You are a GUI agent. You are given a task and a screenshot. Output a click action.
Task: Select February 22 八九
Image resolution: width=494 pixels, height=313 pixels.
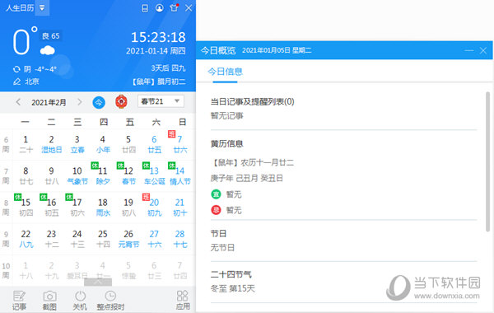tap(26, 239)
